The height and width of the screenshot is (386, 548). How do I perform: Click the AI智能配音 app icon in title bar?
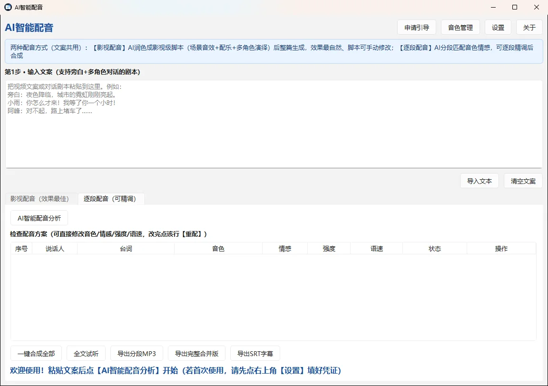[x=8, y=7]
